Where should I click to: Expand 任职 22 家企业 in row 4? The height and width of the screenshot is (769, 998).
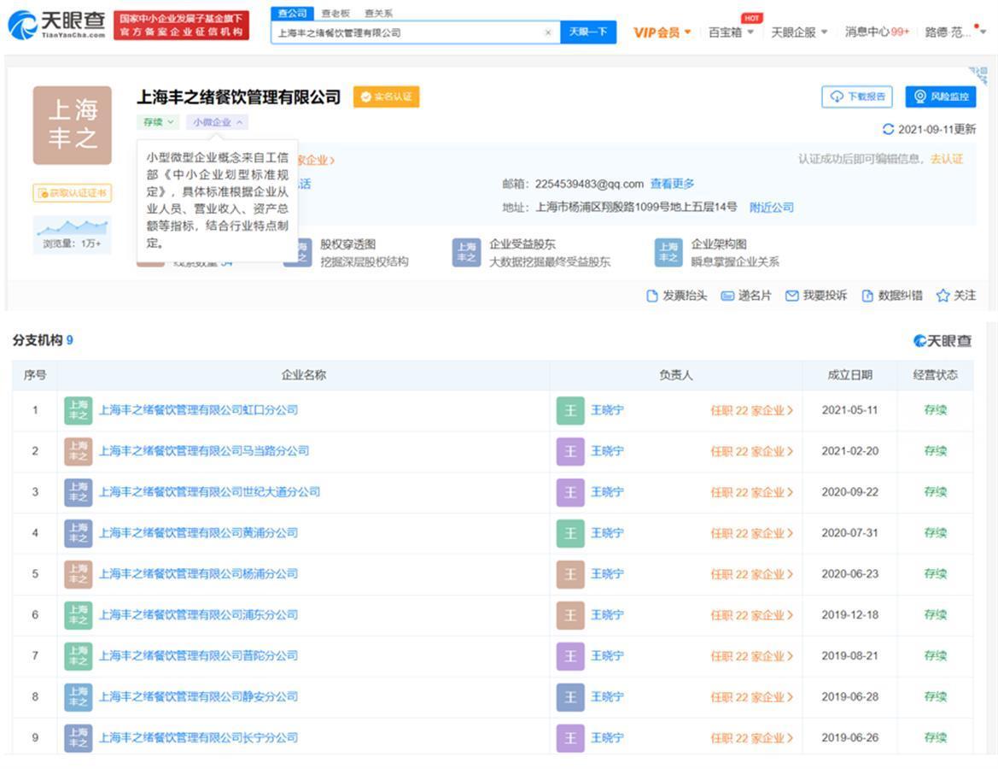(751, 533)
